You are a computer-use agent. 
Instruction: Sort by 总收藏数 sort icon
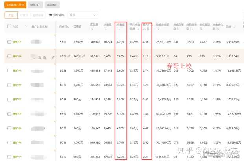click(x=201, y=29)
